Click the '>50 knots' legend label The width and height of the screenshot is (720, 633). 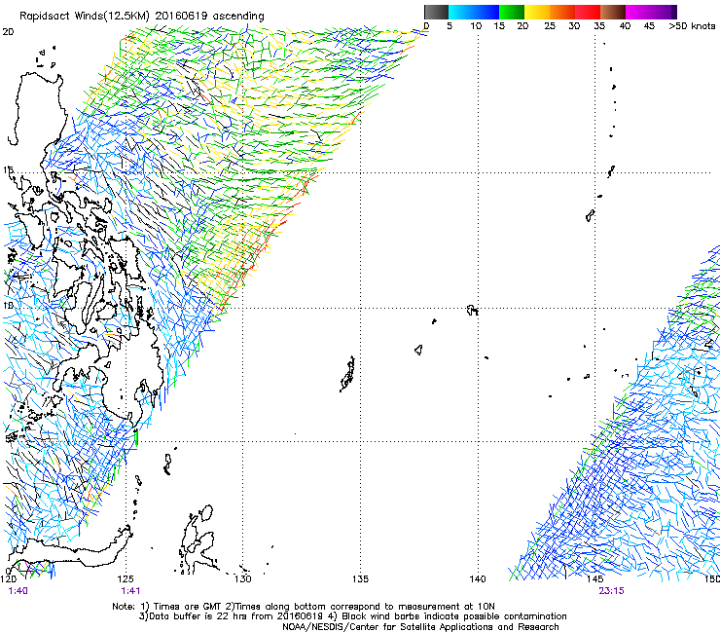click(x=692, y=25)
